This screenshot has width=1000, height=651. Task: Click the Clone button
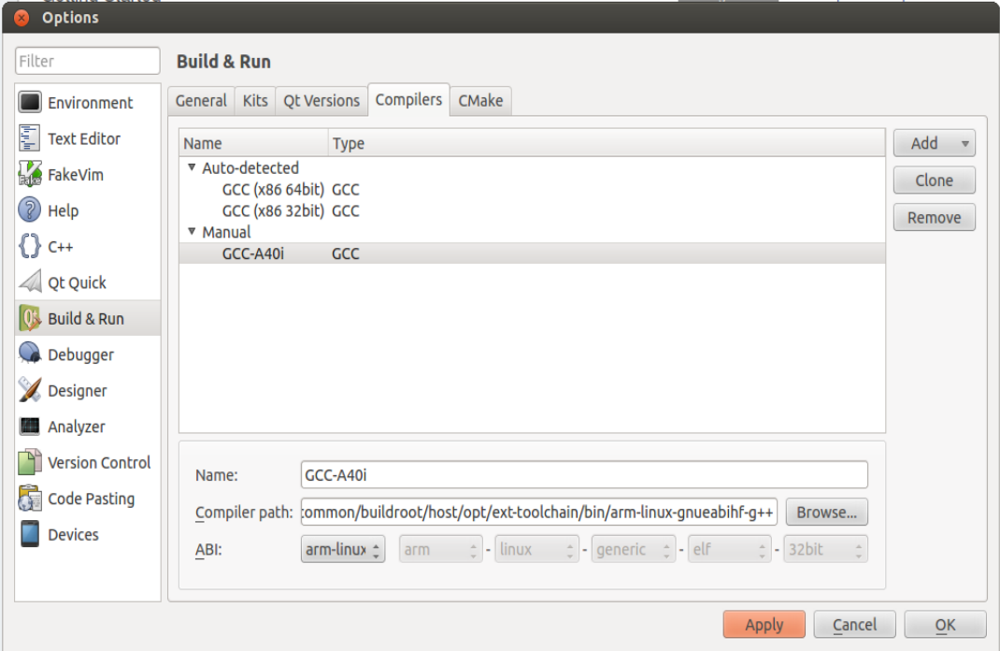click(x=934, y=181)
